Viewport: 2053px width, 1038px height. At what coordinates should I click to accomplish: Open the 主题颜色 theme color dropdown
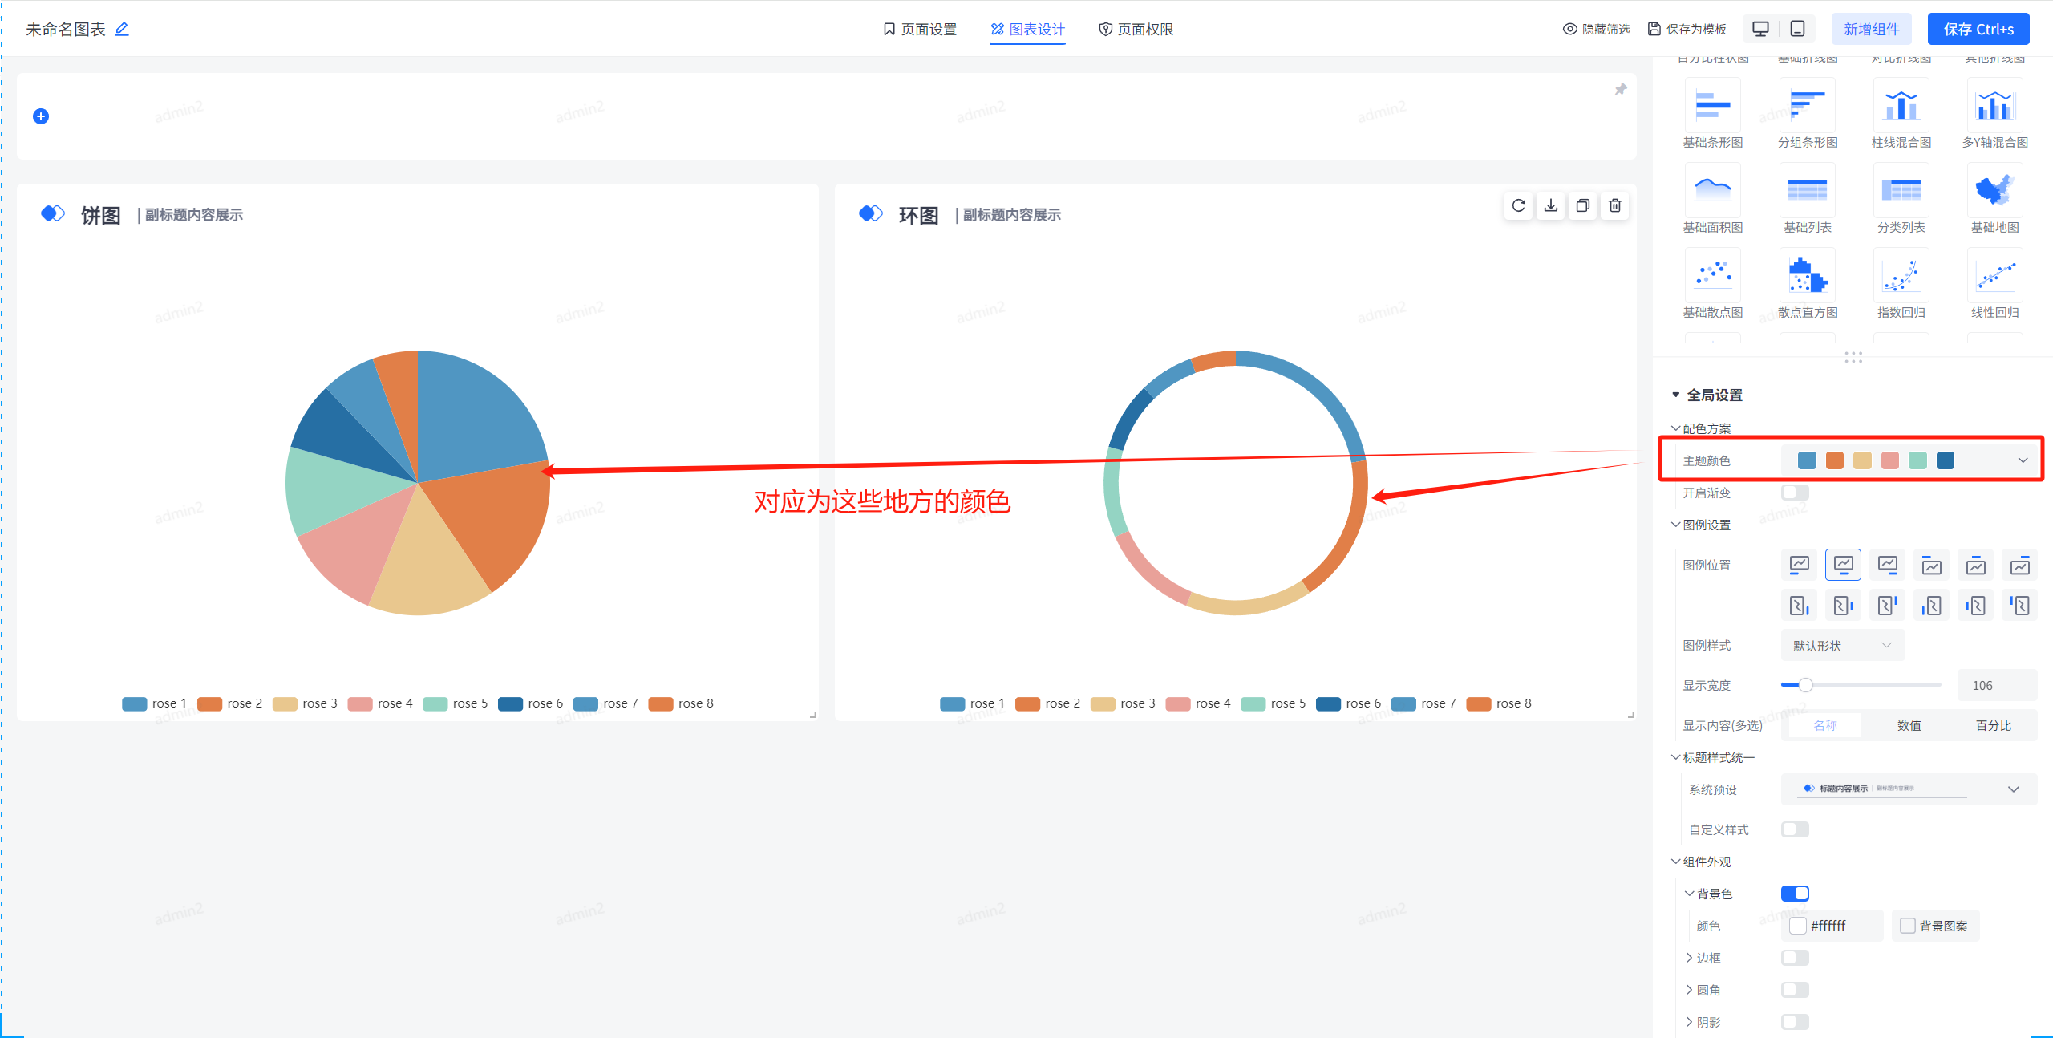point(2023,460)
